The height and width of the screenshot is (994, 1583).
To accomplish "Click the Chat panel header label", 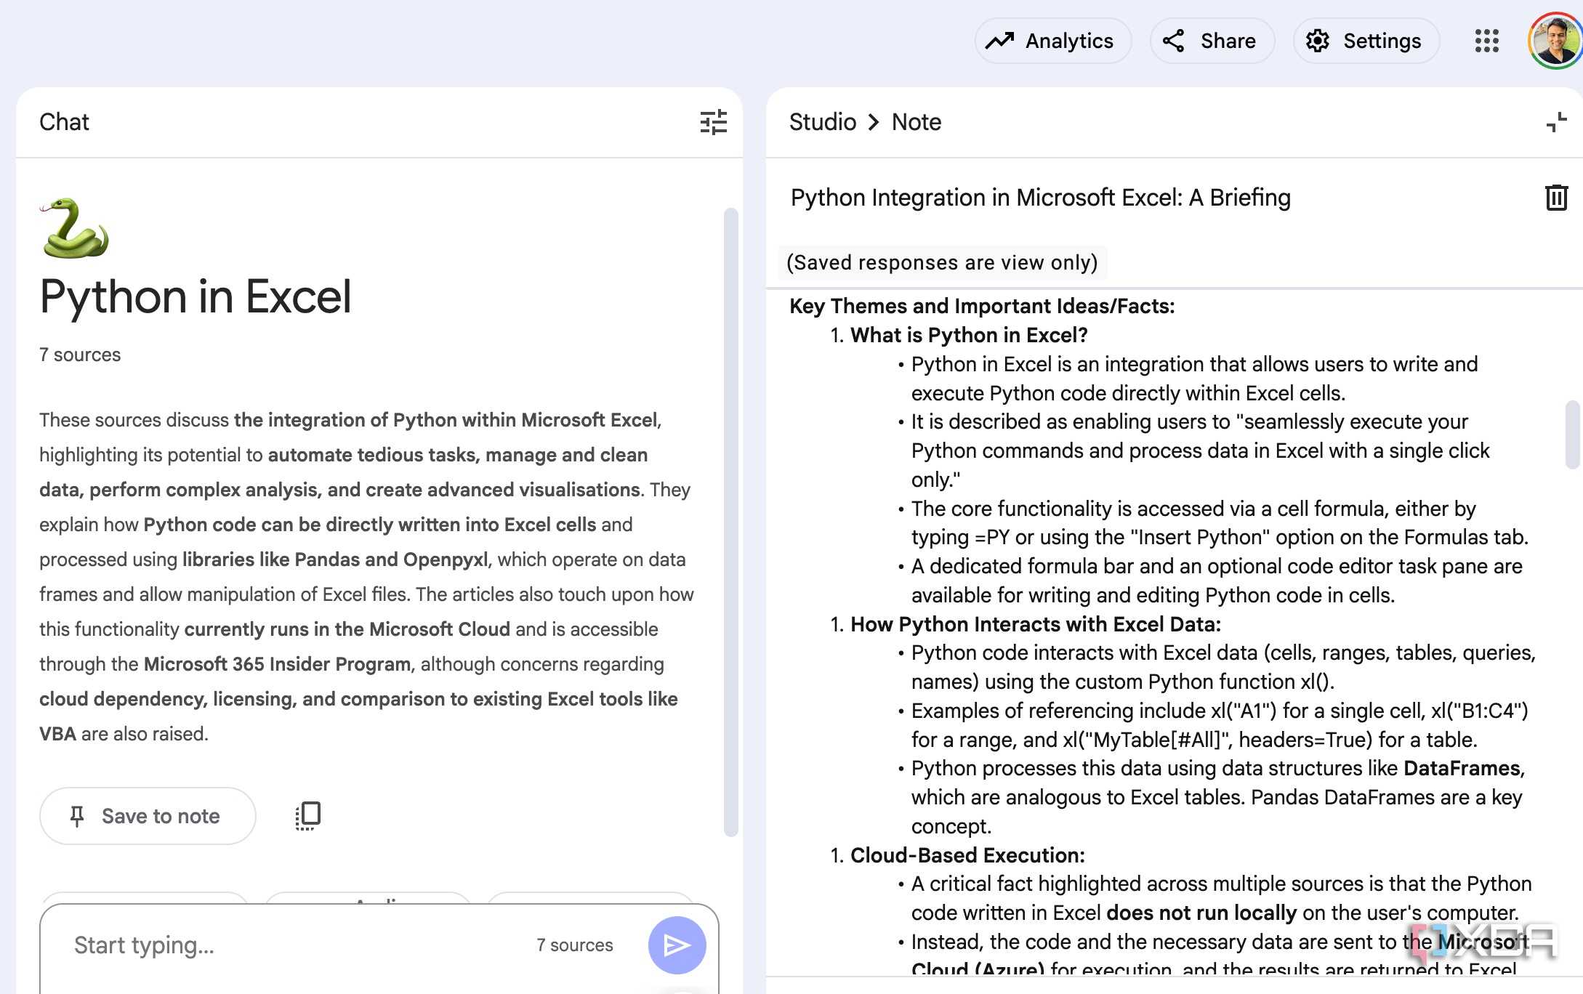I will tap(64, 122).
